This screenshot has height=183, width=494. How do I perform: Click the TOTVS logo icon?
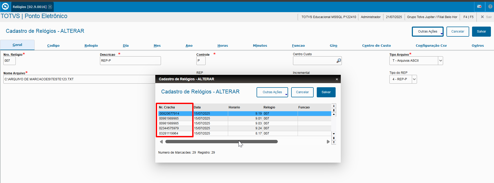point(5,6)
